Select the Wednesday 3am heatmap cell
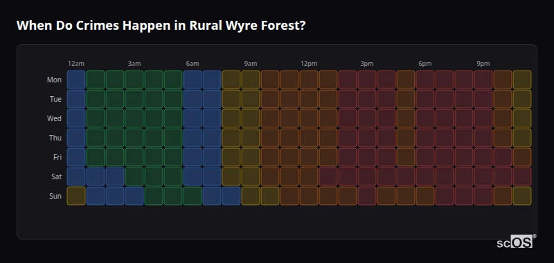 134,118
